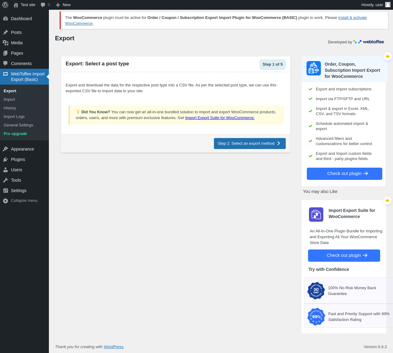The image size is (393, 353).
Task: Click the "Try with Confidence" heading
Action: coord(329,269)
